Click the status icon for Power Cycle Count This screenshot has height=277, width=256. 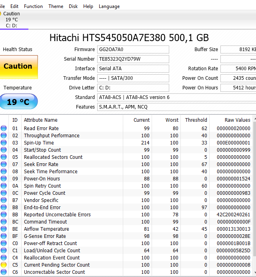click(x=4, y=193)
